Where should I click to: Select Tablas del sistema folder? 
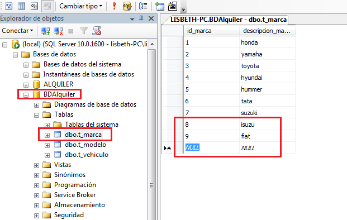[x=92, y=125]
